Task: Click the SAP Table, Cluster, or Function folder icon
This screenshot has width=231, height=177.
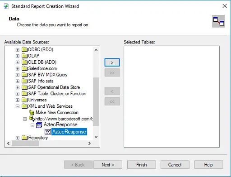Action: click(x=24, y=94)
